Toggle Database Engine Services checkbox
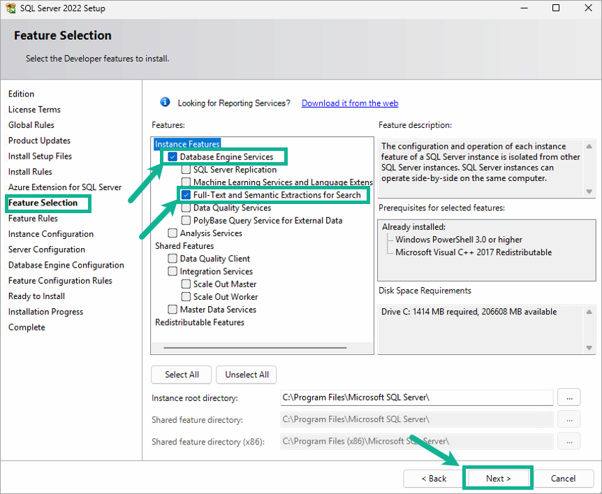Screen dimensions: 602x494 click(x=172, y=157)
